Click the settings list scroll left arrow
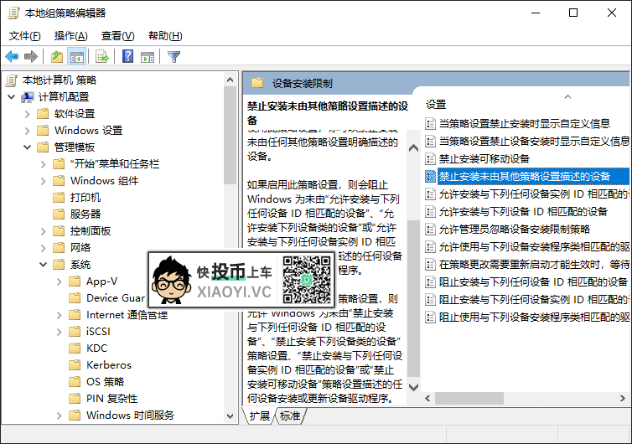632x444 pixels. coord(428,399)
